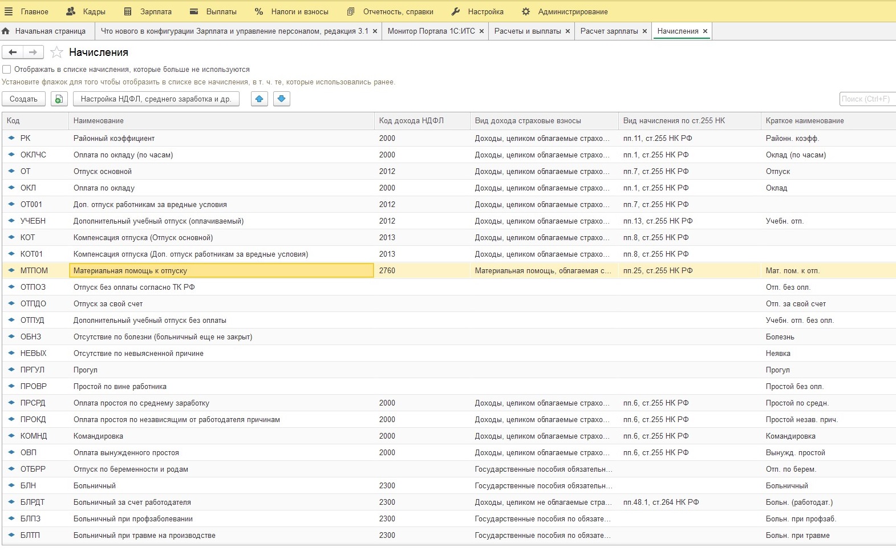Screen dimensions: 896x555
Task: Select Простой по вине работника cell
Action: tap(221, 386)
